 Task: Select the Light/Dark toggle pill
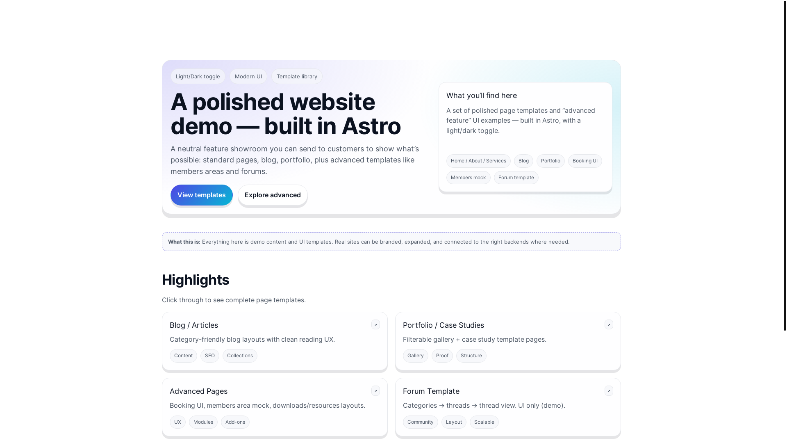click(198, 76)
